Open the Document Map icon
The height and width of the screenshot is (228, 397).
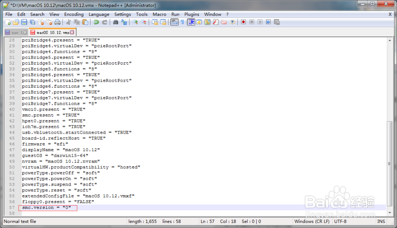coord(207,22)
